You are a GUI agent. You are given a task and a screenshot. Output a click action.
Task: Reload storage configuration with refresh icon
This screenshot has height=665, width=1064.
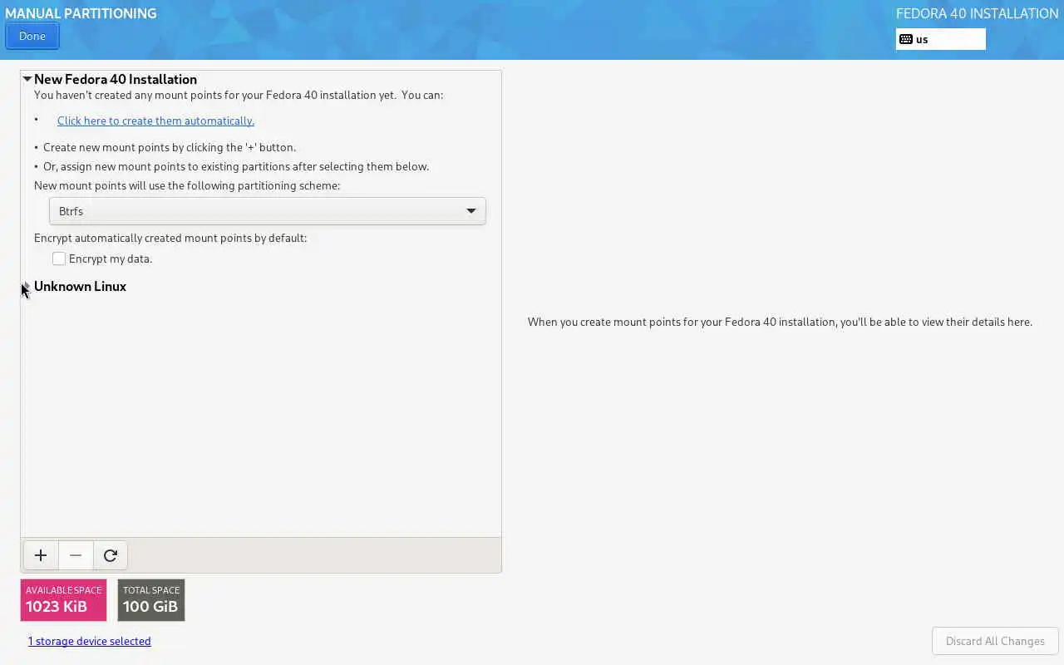pos(111,555)
